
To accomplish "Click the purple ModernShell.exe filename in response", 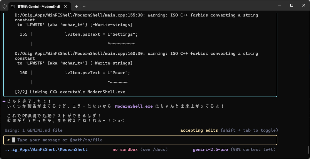I will click(134, 106).
